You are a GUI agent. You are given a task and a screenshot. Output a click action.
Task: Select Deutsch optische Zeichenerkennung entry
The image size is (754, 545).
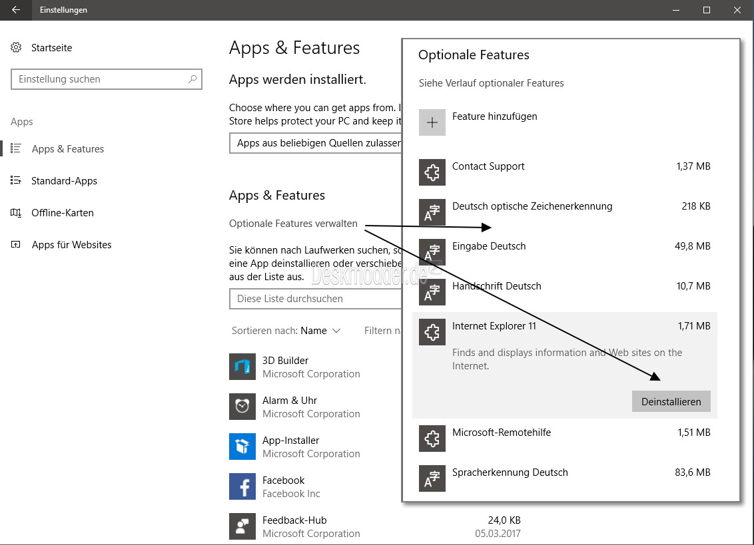point(565,212)
